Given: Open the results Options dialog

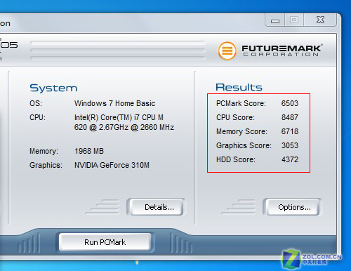Looking at the screenshot, I should (292, 207).
